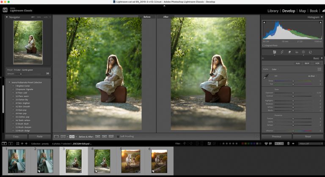Collapse the Histogram panel
325x177 pixels.
click(x=321, y=17)
